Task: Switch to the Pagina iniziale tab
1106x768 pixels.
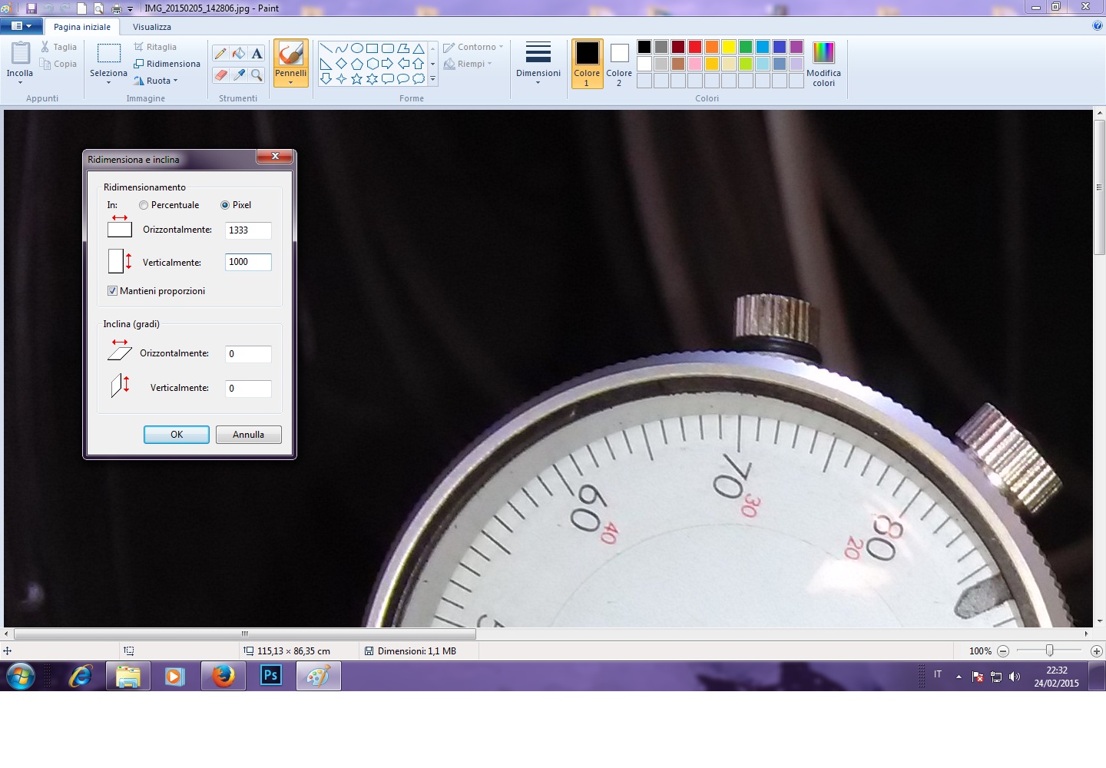Action: coord(82,27)
